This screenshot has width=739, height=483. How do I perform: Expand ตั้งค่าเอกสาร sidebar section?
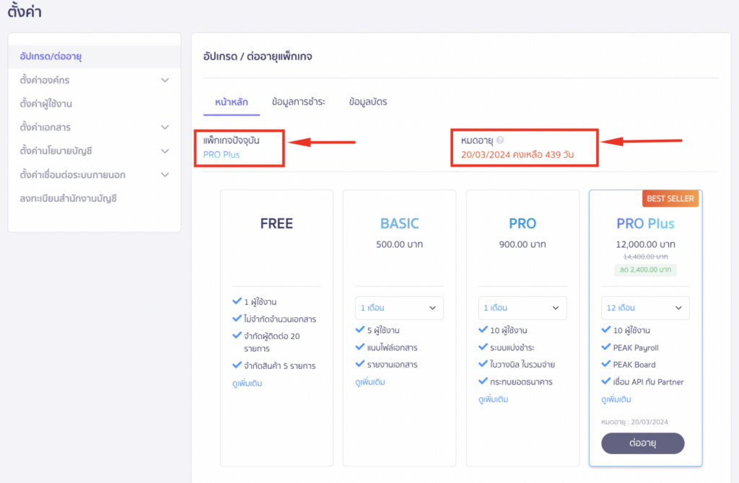click(165, 128)
